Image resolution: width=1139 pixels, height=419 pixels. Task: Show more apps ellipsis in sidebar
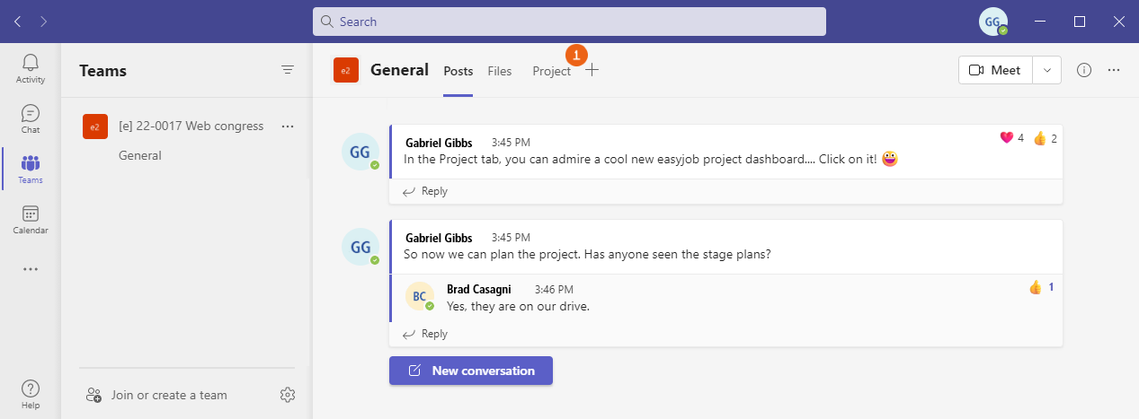(31, 269)
